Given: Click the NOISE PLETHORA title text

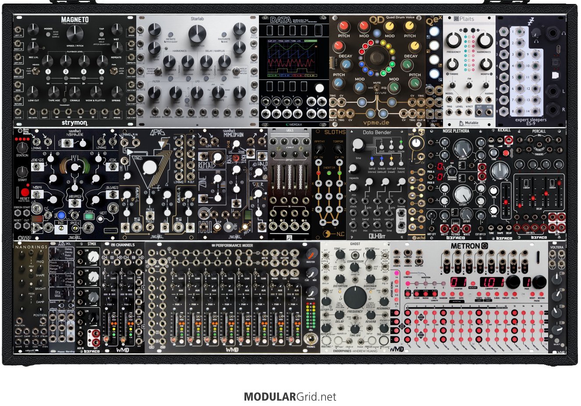Looking at the screenshot, I should [456, 131].
